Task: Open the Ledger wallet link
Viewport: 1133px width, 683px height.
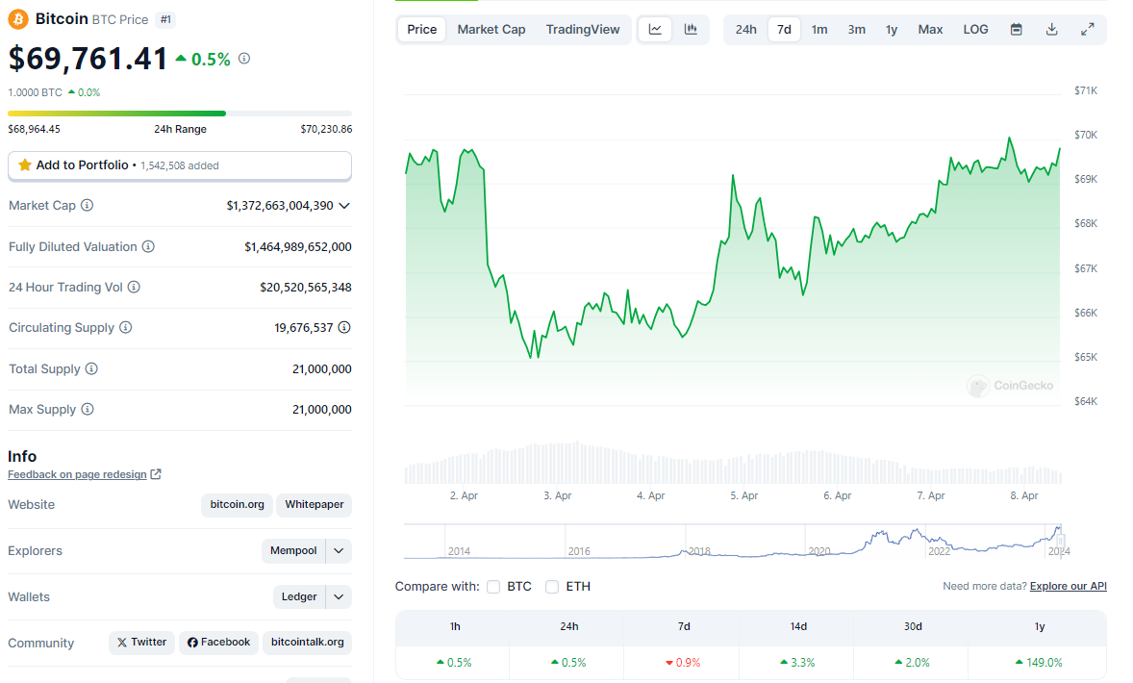Action: 299,597
